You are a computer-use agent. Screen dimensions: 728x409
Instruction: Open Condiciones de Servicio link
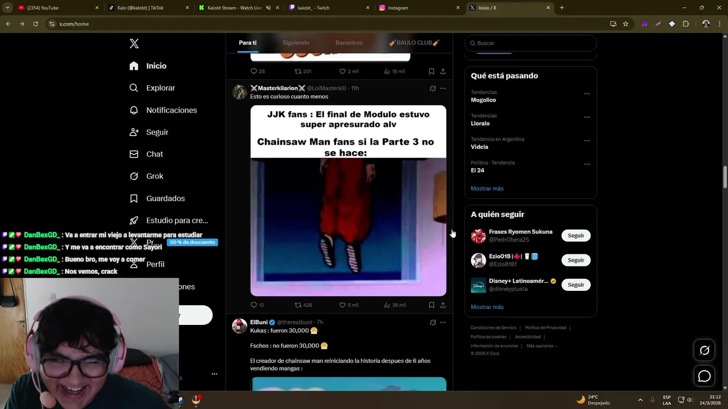493,328
